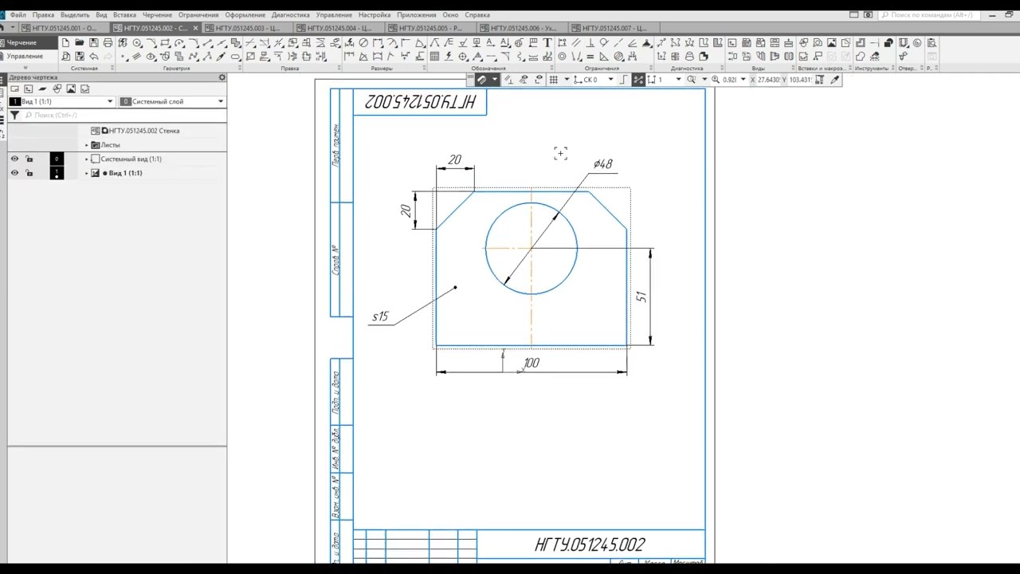Open the grid options dropdown arrow

(x=567, y=80)
